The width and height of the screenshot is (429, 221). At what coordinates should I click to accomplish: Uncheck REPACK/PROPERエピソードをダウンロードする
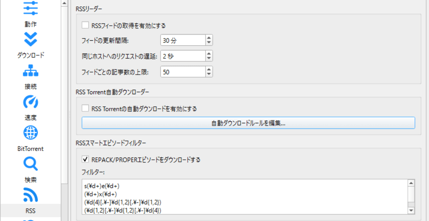pos(85,160)
